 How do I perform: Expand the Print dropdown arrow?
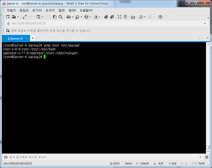(73, 17)
